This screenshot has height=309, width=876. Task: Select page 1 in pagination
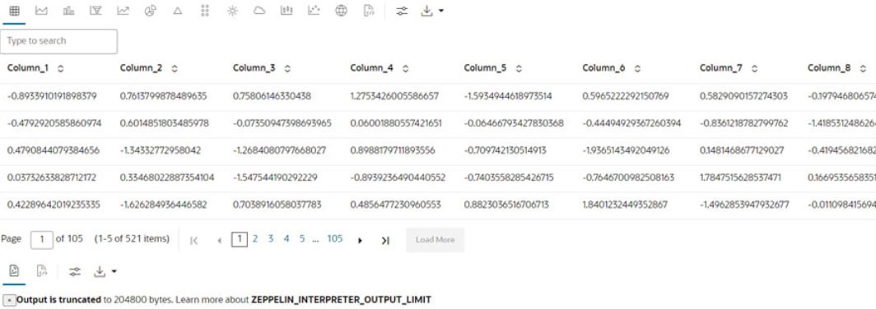tap(239, 239)
